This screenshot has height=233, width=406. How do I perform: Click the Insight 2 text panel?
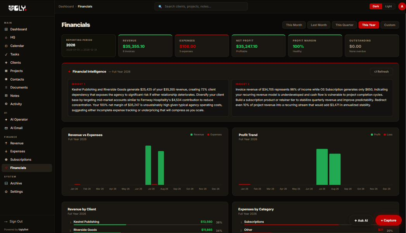point(312,98)
